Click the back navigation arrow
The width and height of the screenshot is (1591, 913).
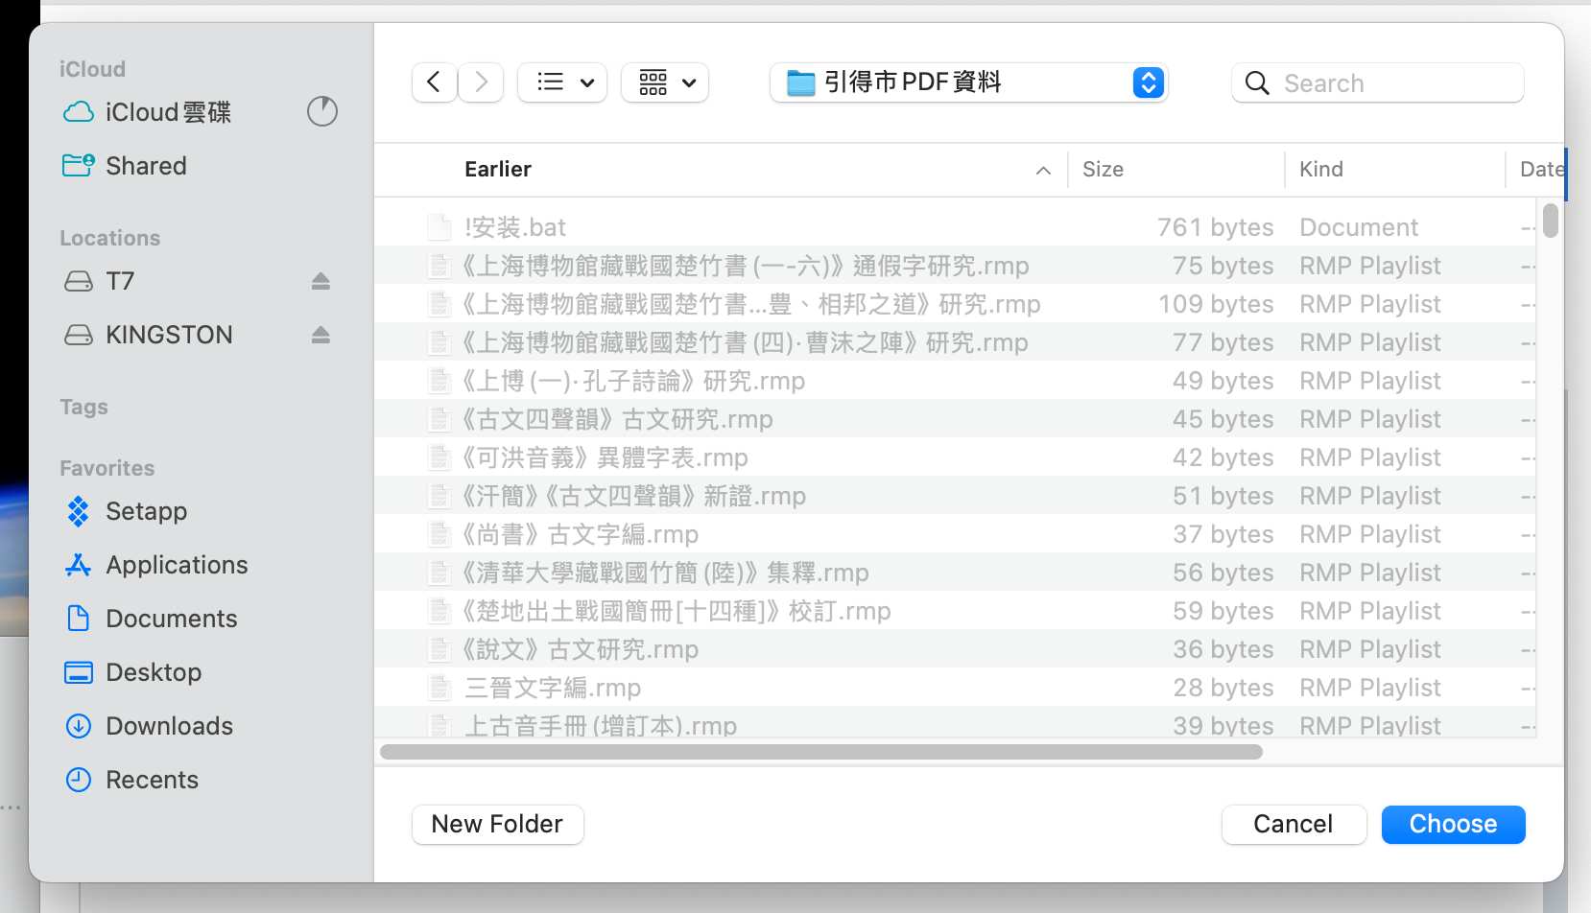coord(434,82)
